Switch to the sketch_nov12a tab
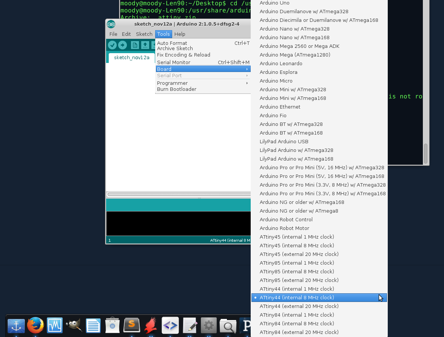Viewport: 444px width, 337px height. [x=132, y=57]
